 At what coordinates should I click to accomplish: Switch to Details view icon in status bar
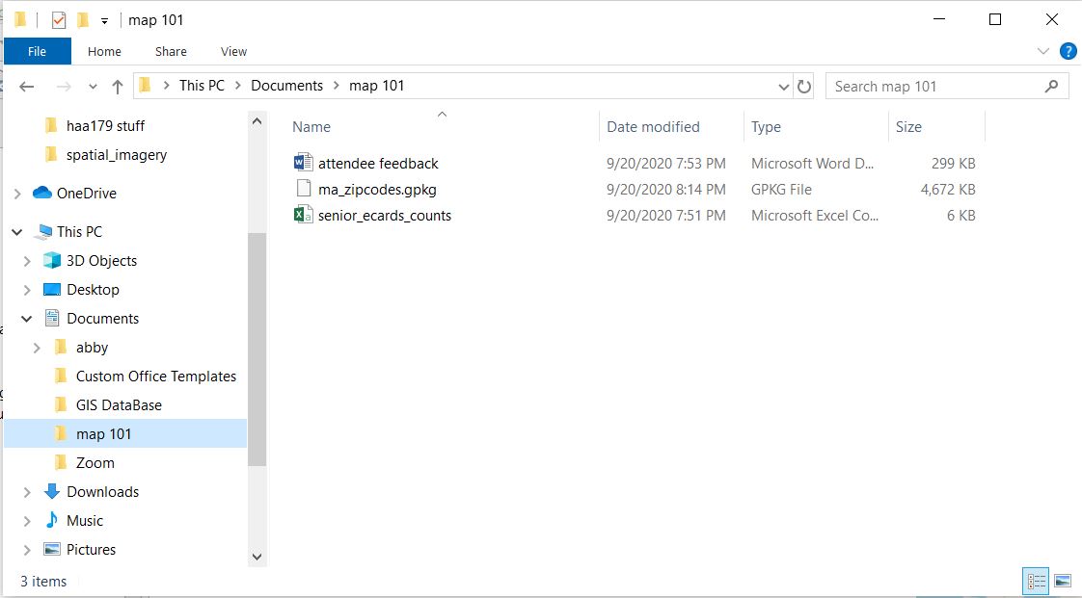click(1035, 582)
